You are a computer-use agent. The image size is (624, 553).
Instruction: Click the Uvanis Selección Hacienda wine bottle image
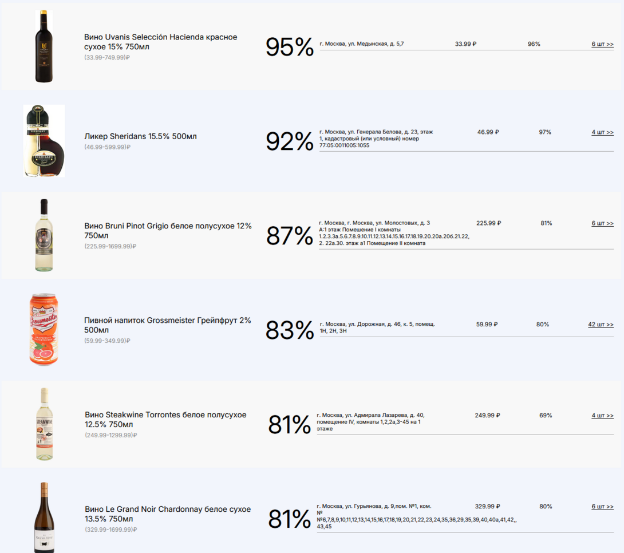[x=44, y=46]
